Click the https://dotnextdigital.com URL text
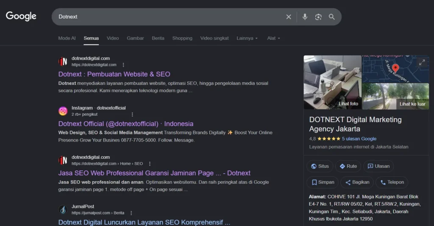The width and height of the screenshot is (434, 226). (94, 65)
